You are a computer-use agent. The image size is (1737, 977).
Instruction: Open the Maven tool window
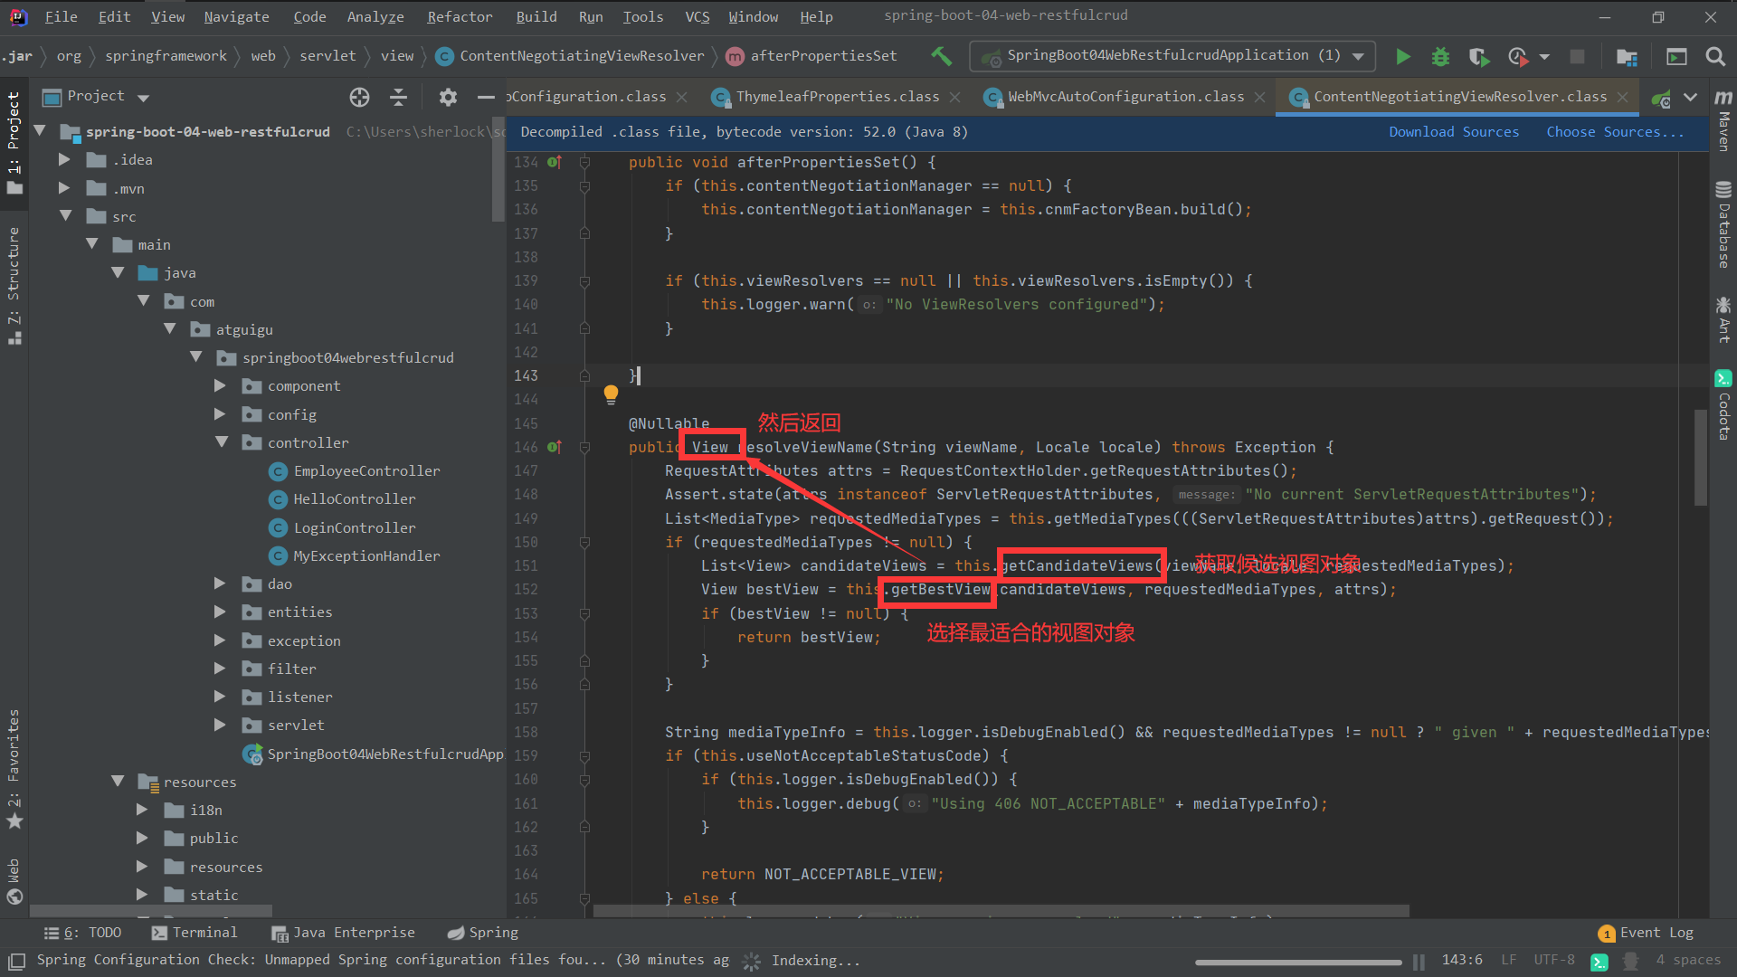tap(1723, 122)
